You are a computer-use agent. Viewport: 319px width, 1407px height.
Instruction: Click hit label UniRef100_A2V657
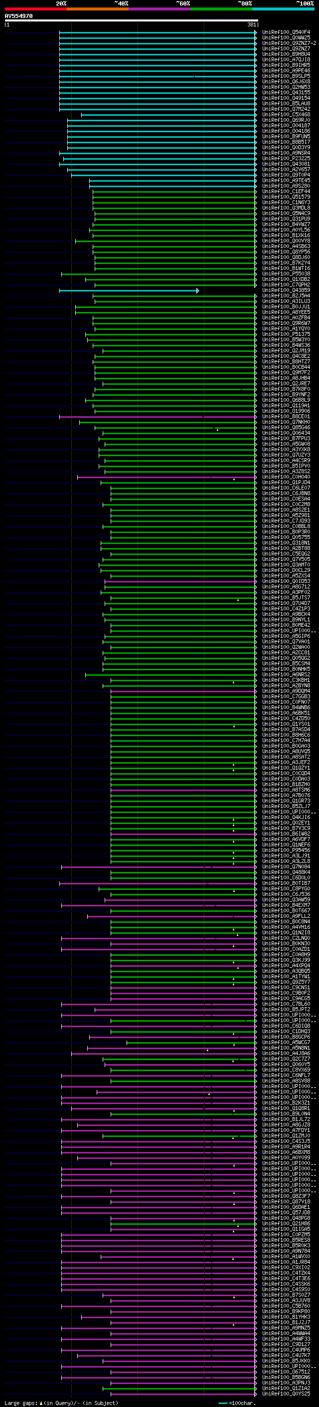click(286, 169)
